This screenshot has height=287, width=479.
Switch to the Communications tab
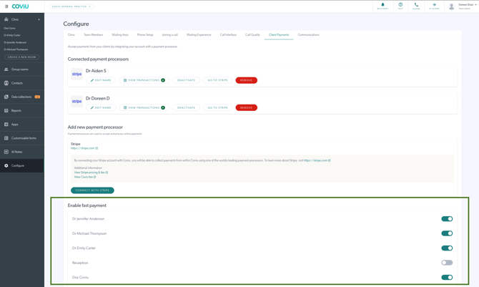pyautogui.click(x=308, y=35)
